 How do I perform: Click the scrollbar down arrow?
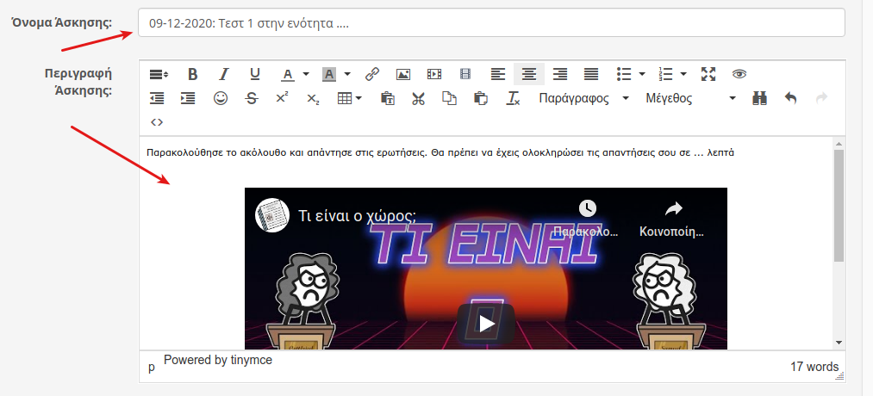pyautogui.click(x=839, y=343)
